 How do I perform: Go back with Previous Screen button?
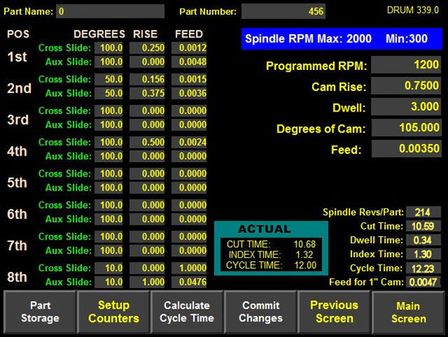click(334, 312)
